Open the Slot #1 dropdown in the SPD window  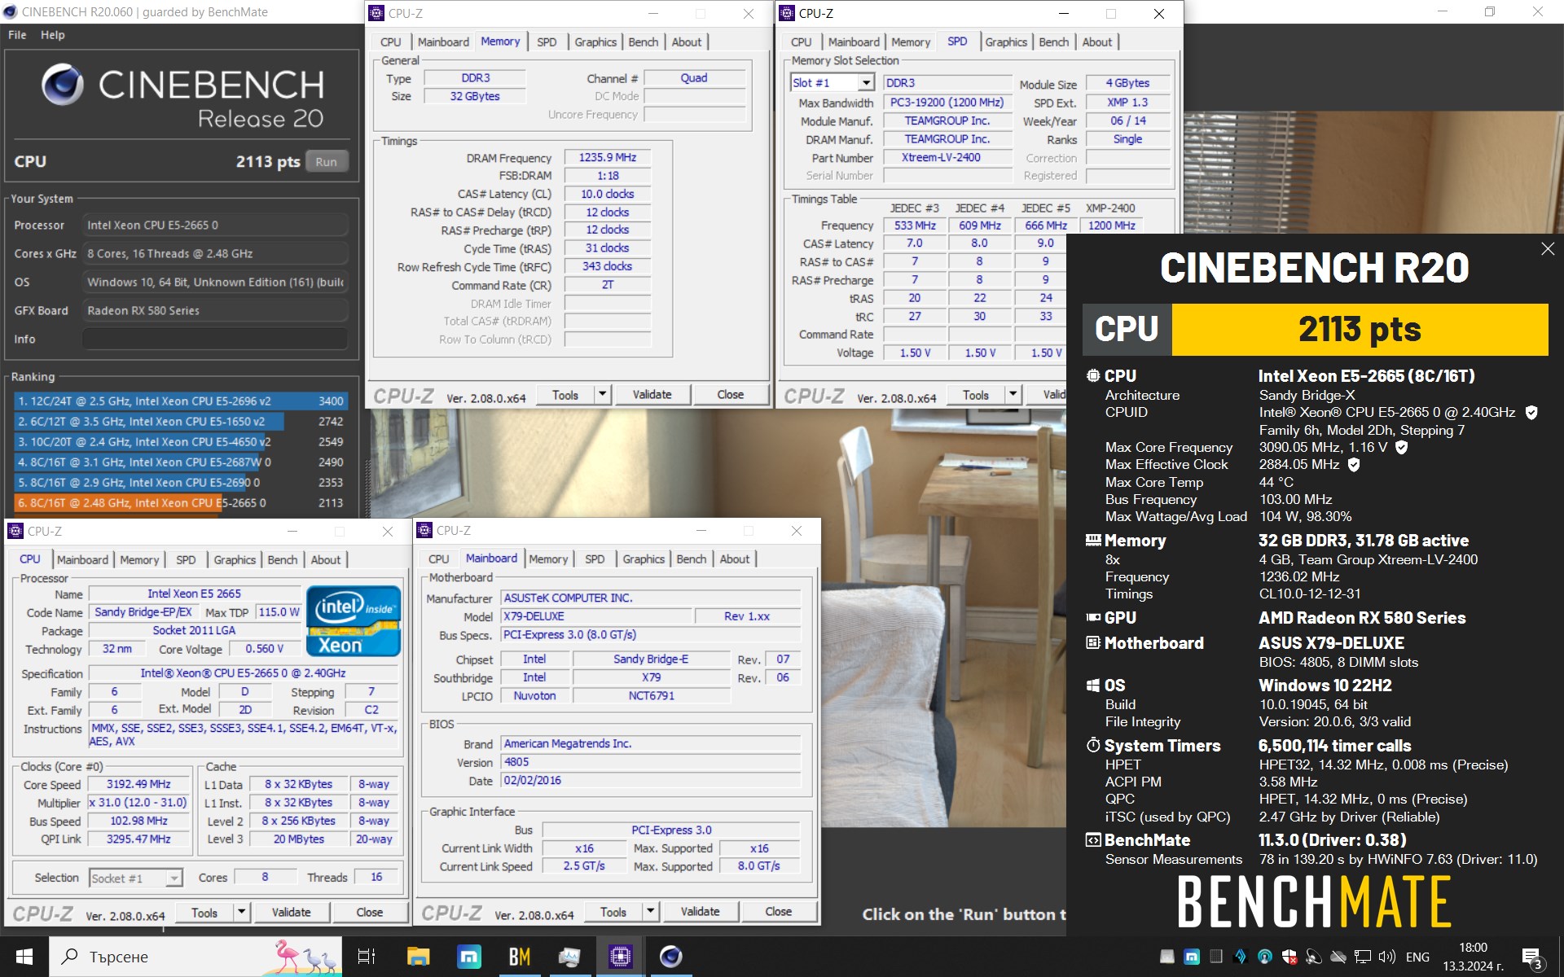tap(866, 82)
